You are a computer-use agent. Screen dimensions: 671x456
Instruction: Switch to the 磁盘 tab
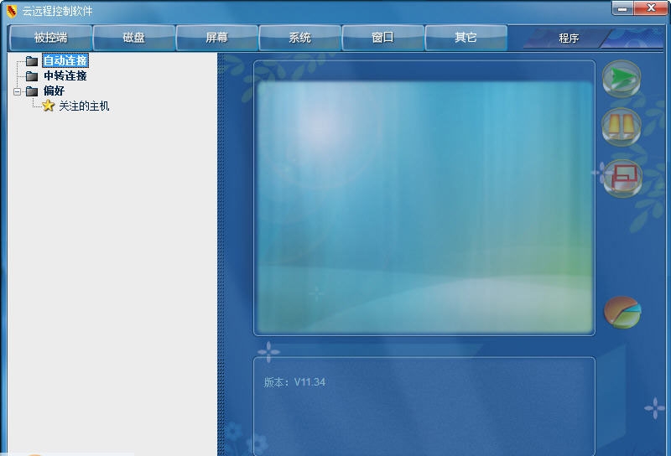tap(133, 38)
